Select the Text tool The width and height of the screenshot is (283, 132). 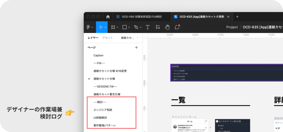click(x=148, y=27)
